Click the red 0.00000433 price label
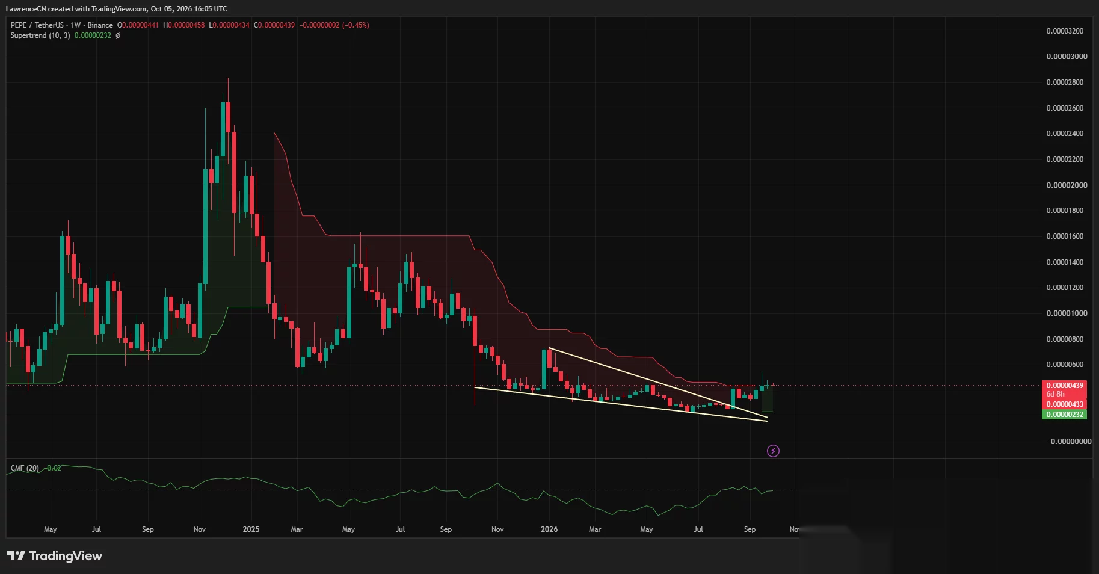This screenshot has width=1099, height=574. (1065, 404)
